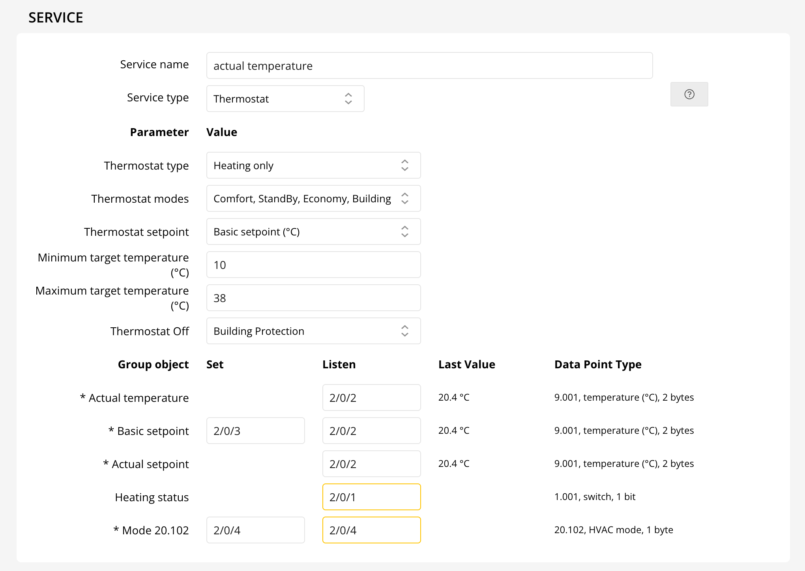The width and height of the screenshot is (805, 571).
Task: Click the Mode 20.102 Set address field
Action: point(255,530)
